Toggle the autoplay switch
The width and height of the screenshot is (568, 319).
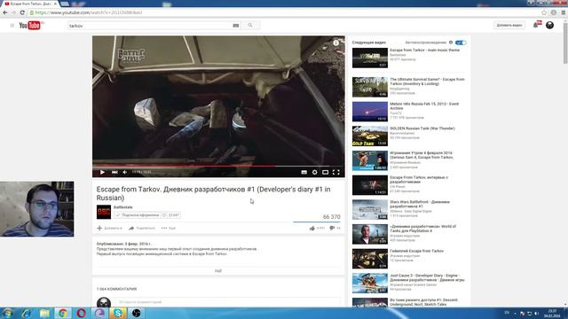[x=461, y=43]
